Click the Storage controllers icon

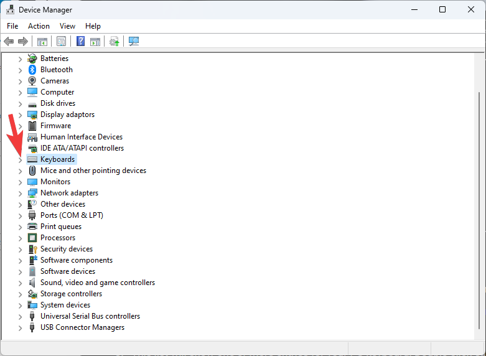tap(32, 294)
